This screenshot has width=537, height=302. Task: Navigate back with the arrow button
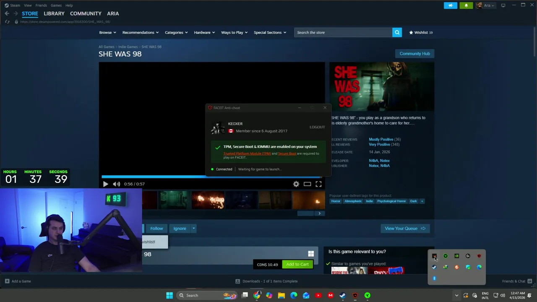point(7,13)
